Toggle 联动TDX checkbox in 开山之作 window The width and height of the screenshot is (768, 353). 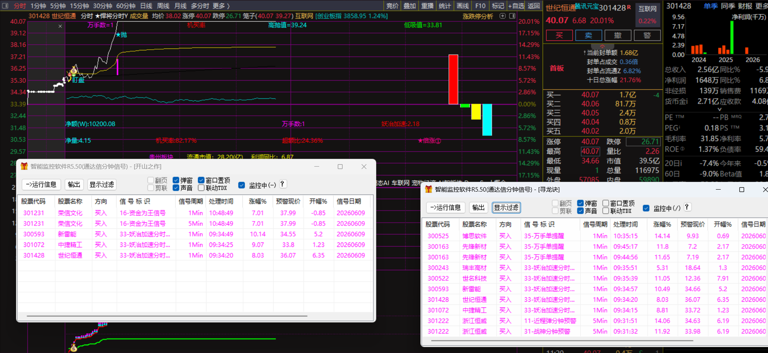coord(201,188)
